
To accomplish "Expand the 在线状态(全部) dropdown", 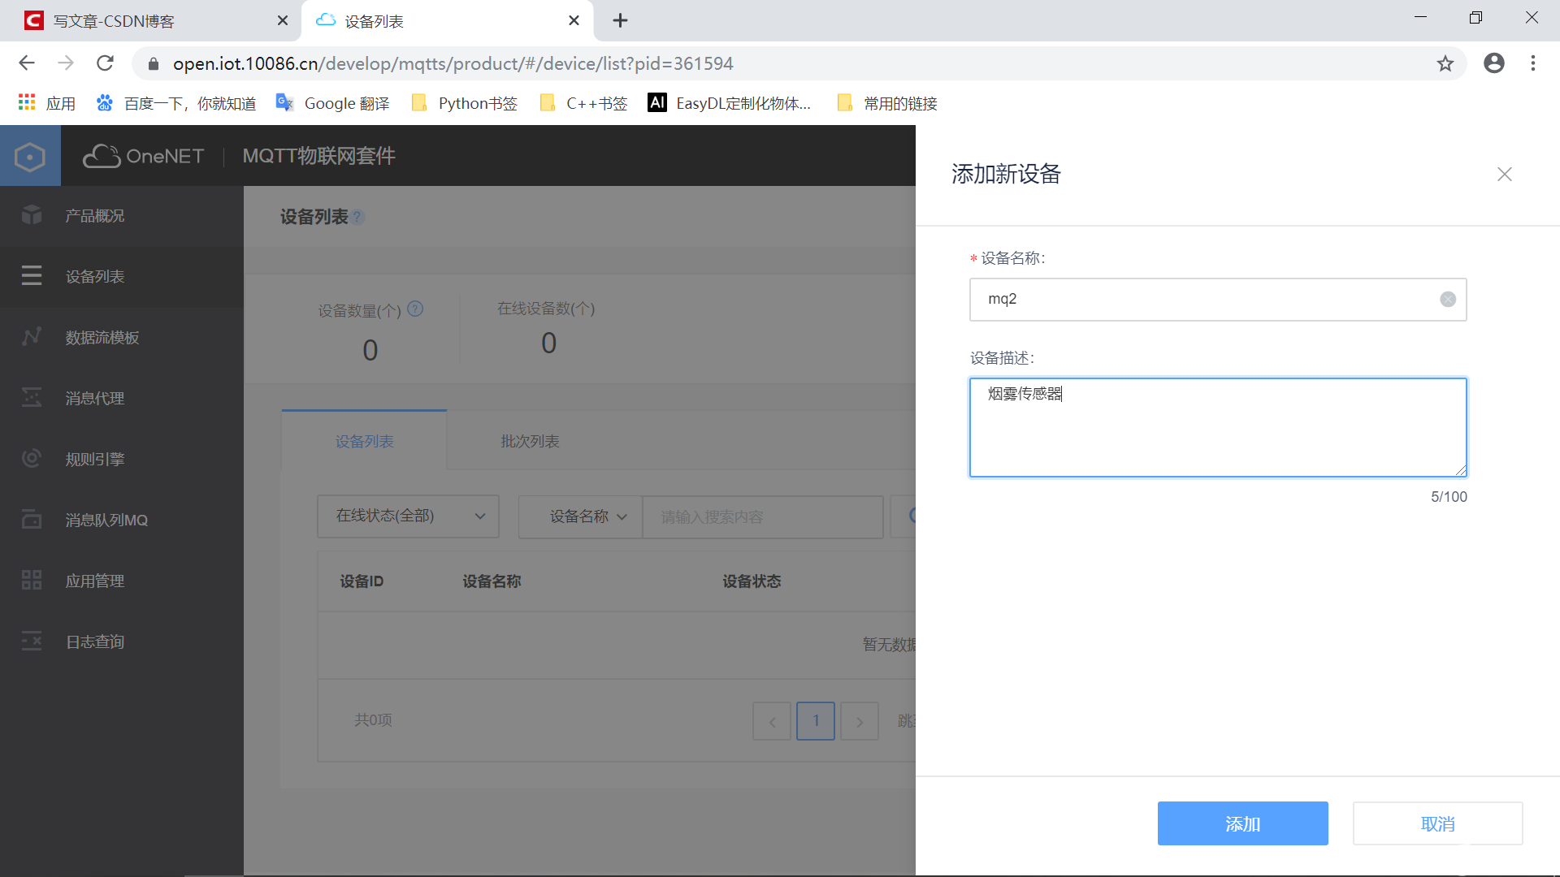I will point(408,516).
